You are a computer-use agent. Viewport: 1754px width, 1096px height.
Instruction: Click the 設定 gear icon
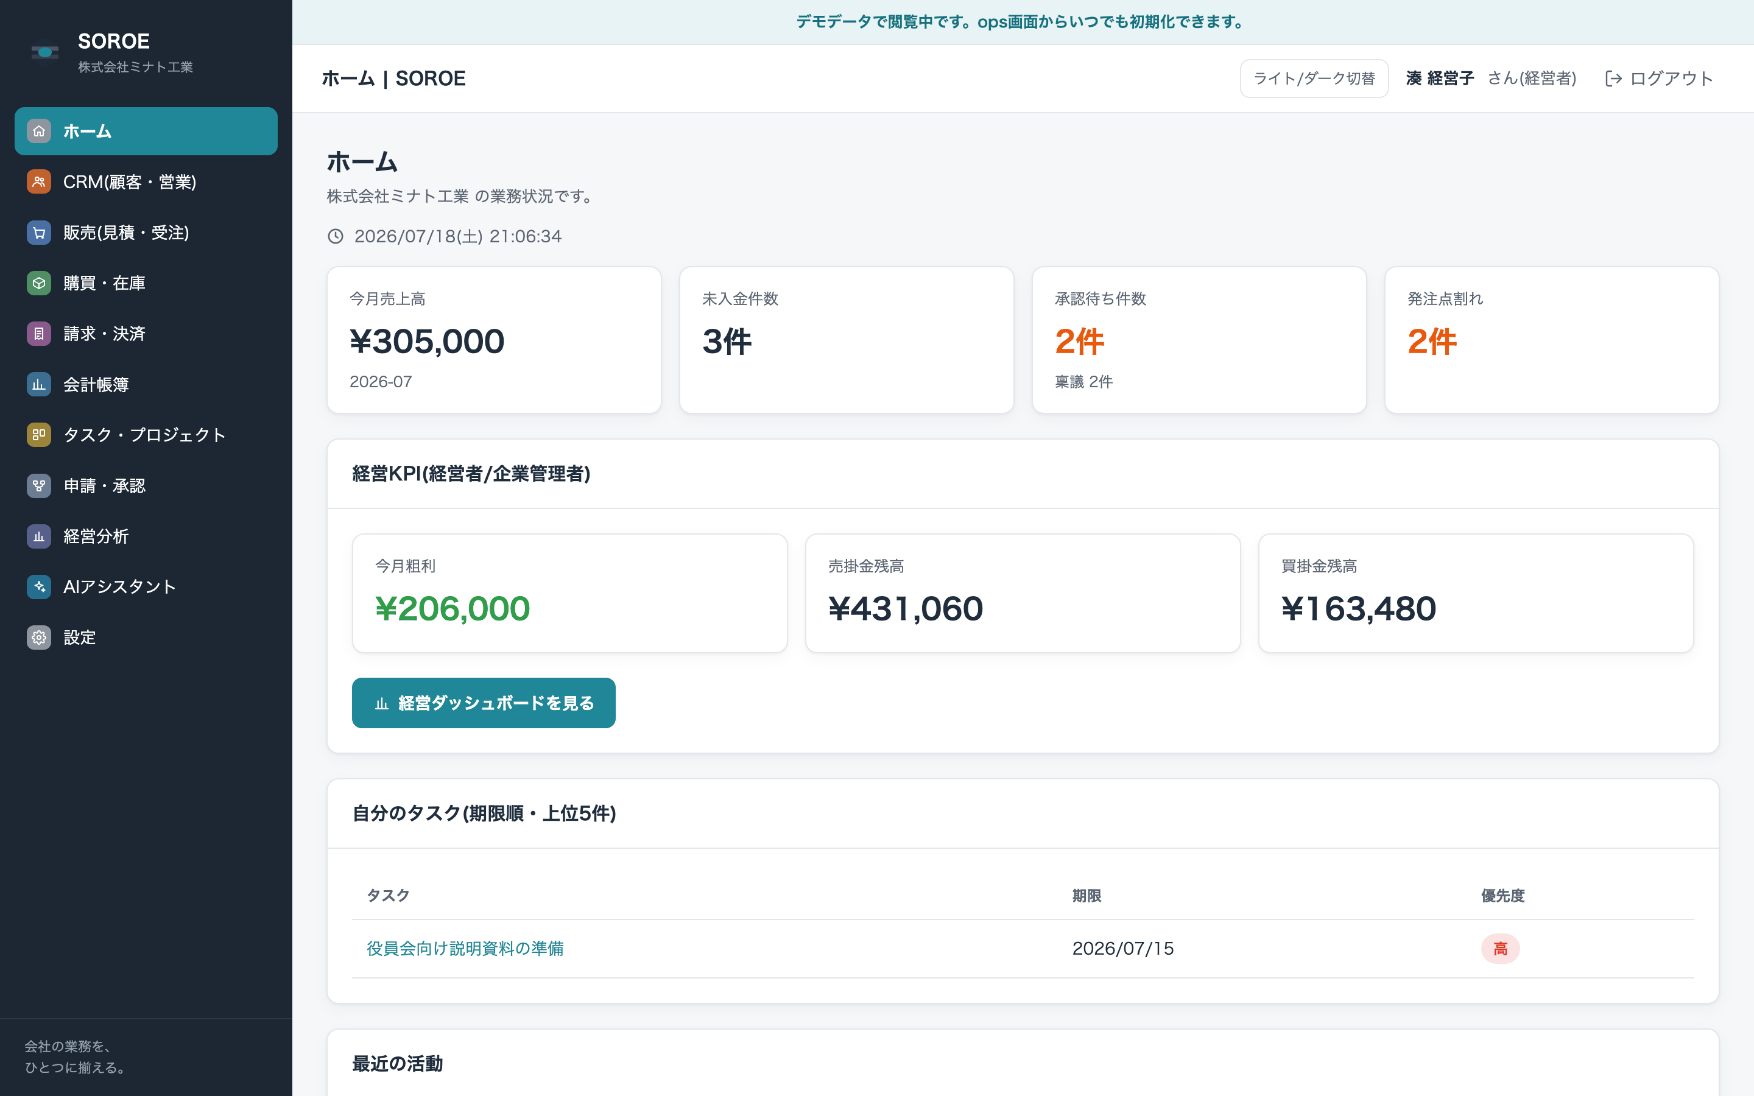coord(39,637)
